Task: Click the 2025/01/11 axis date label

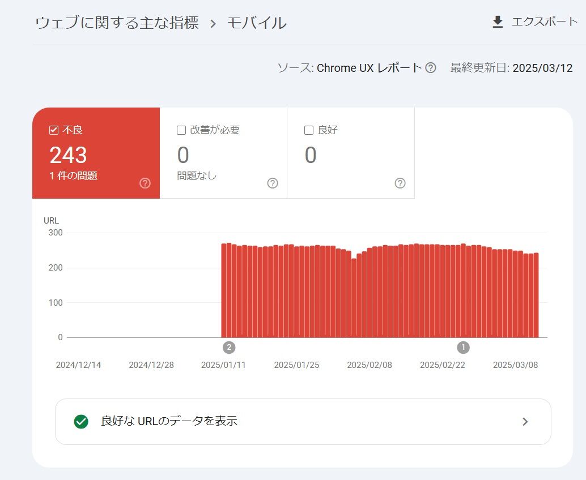Action: click(x=223, y=365)
